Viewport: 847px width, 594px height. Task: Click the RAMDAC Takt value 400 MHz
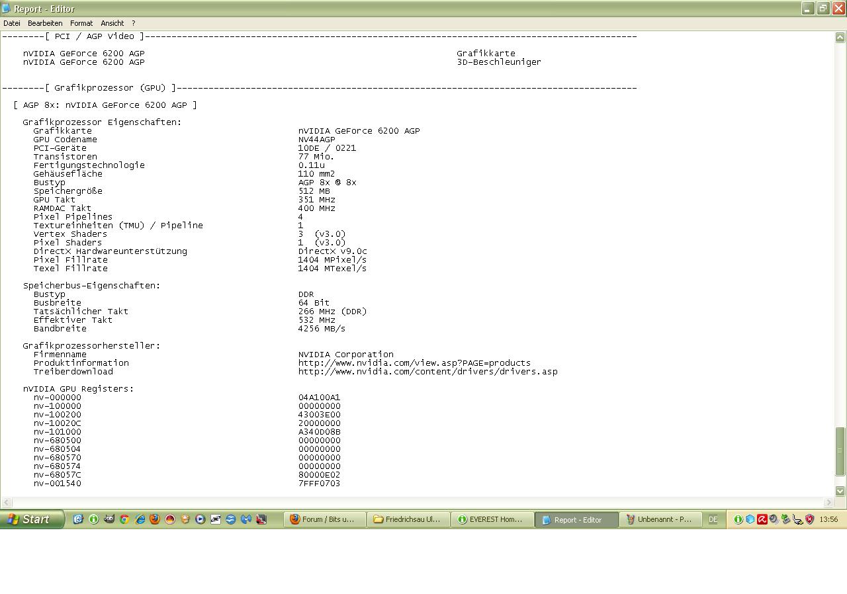(316, 208)
